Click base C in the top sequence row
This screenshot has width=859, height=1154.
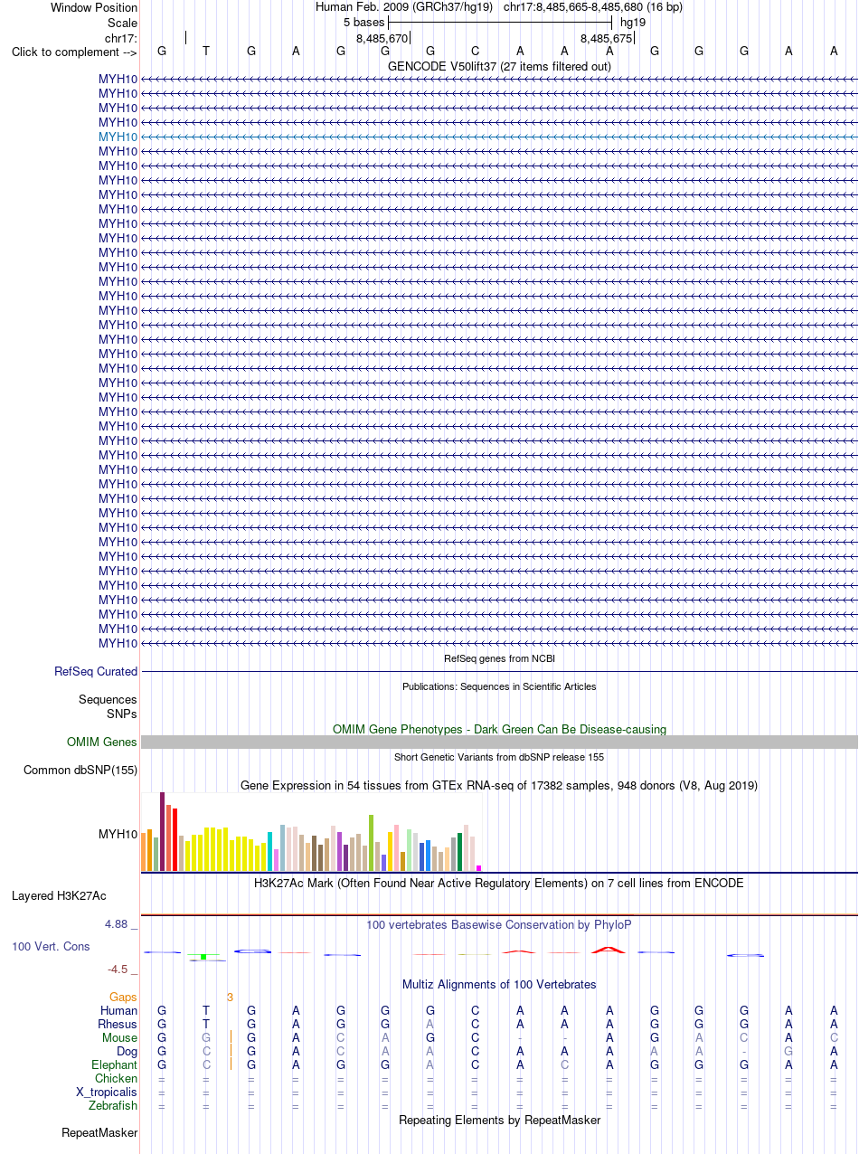[x=475, y=52]
